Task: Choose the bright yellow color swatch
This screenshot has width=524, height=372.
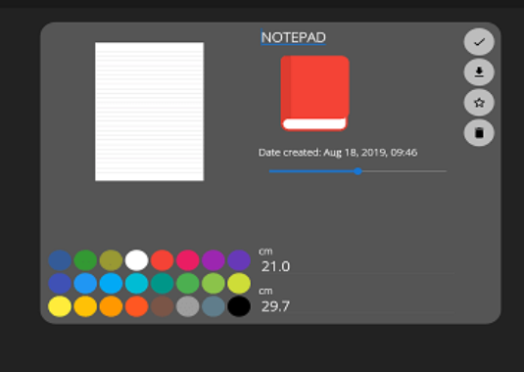Action: (x=60, y=306)
